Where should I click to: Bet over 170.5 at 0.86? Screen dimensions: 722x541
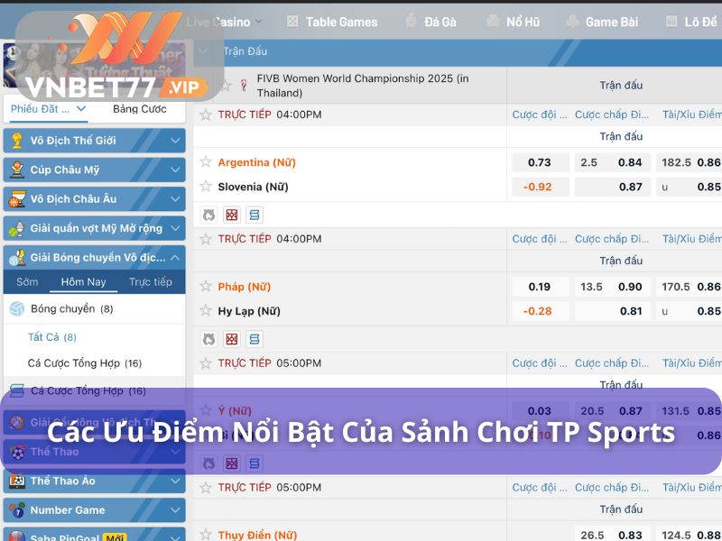[x=689, y=287]
